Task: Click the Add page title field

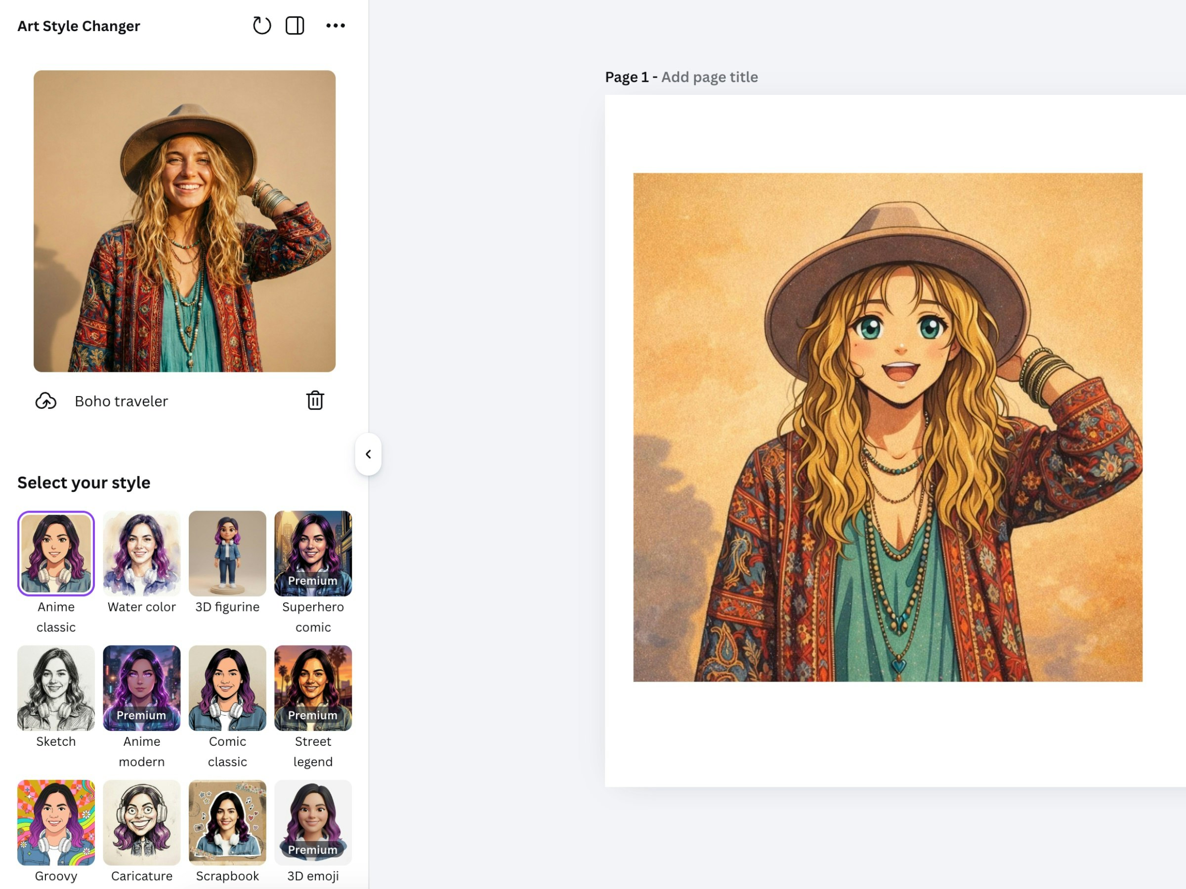Action: pyautogui.click(x=709, y=77)
